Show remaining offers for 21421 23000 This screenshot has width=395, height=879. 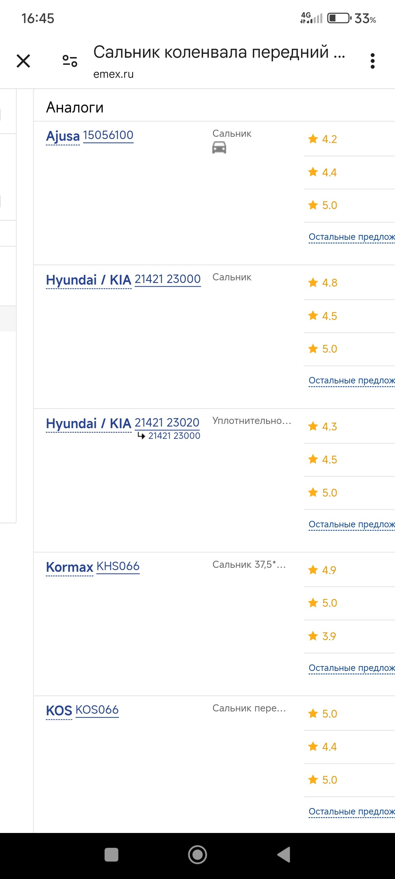[x=352, y=381]
